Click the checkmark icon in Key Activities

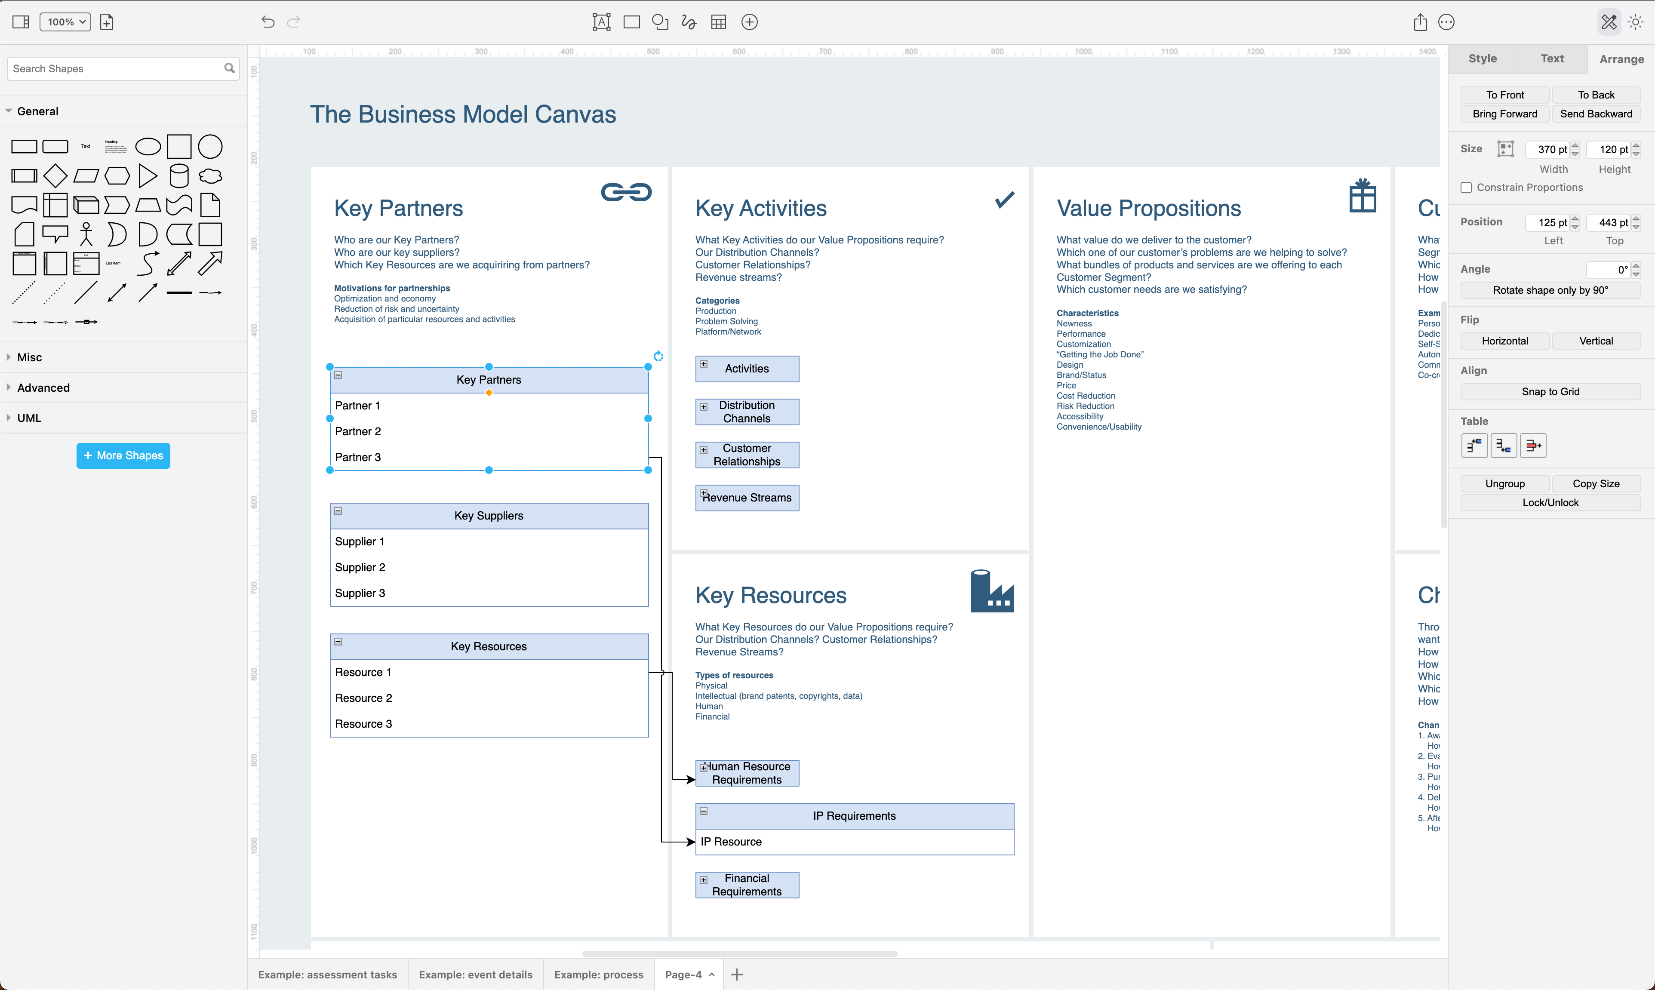tap(1003, 200)
